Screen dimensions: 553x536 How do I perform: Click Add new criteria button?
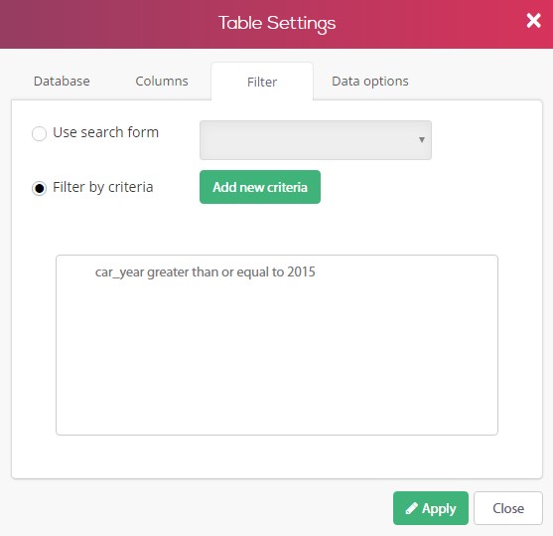click(260, 187)
